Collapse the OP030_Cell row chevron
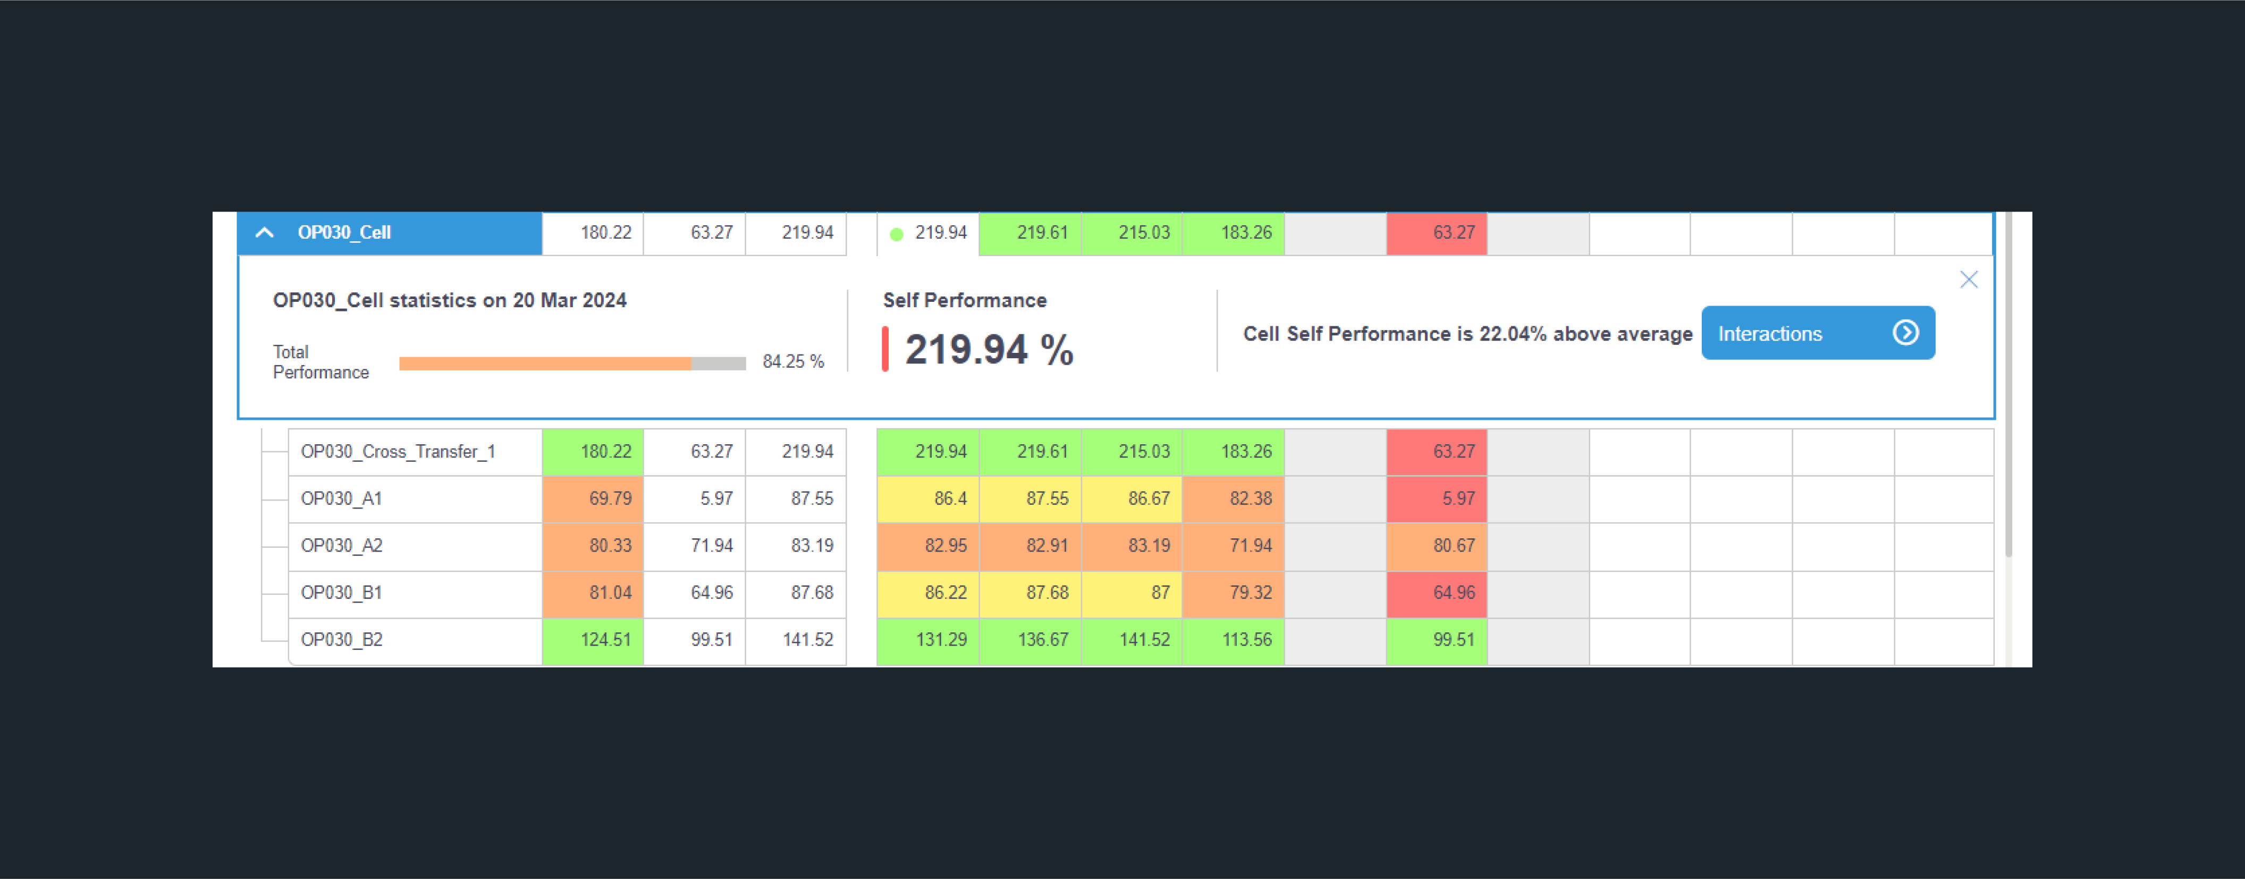This screenshot has width=2245, height=879. point(265,233)
